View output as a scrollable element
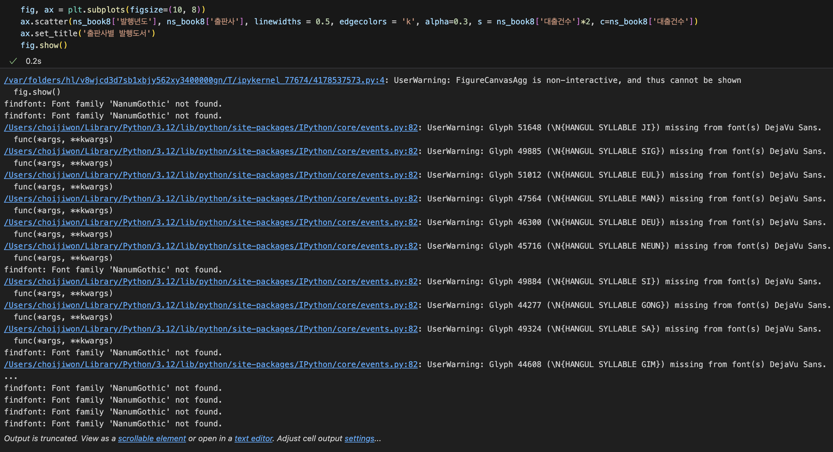Screen dimensions: 833x452 (152, 439)
